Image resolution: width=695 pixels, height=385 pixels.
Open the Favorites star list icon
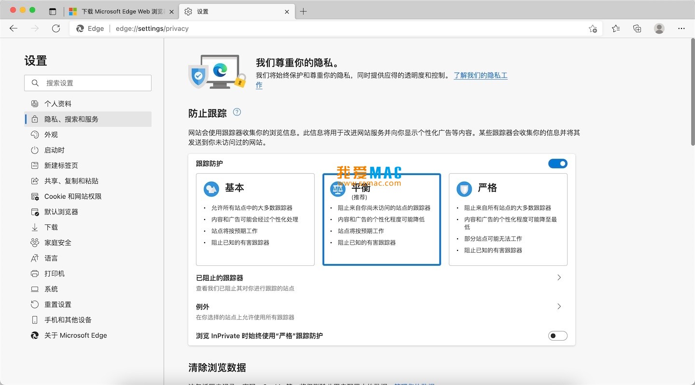tap(615, 28)
